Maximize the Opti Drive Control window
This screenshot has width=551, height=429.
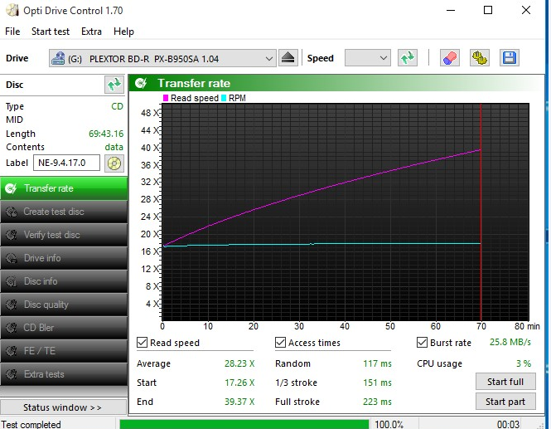click(x=488, y=10)
